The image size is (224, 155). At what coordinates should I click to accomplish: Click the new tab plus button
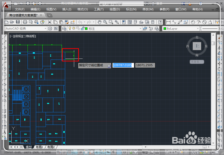[49, 15]
